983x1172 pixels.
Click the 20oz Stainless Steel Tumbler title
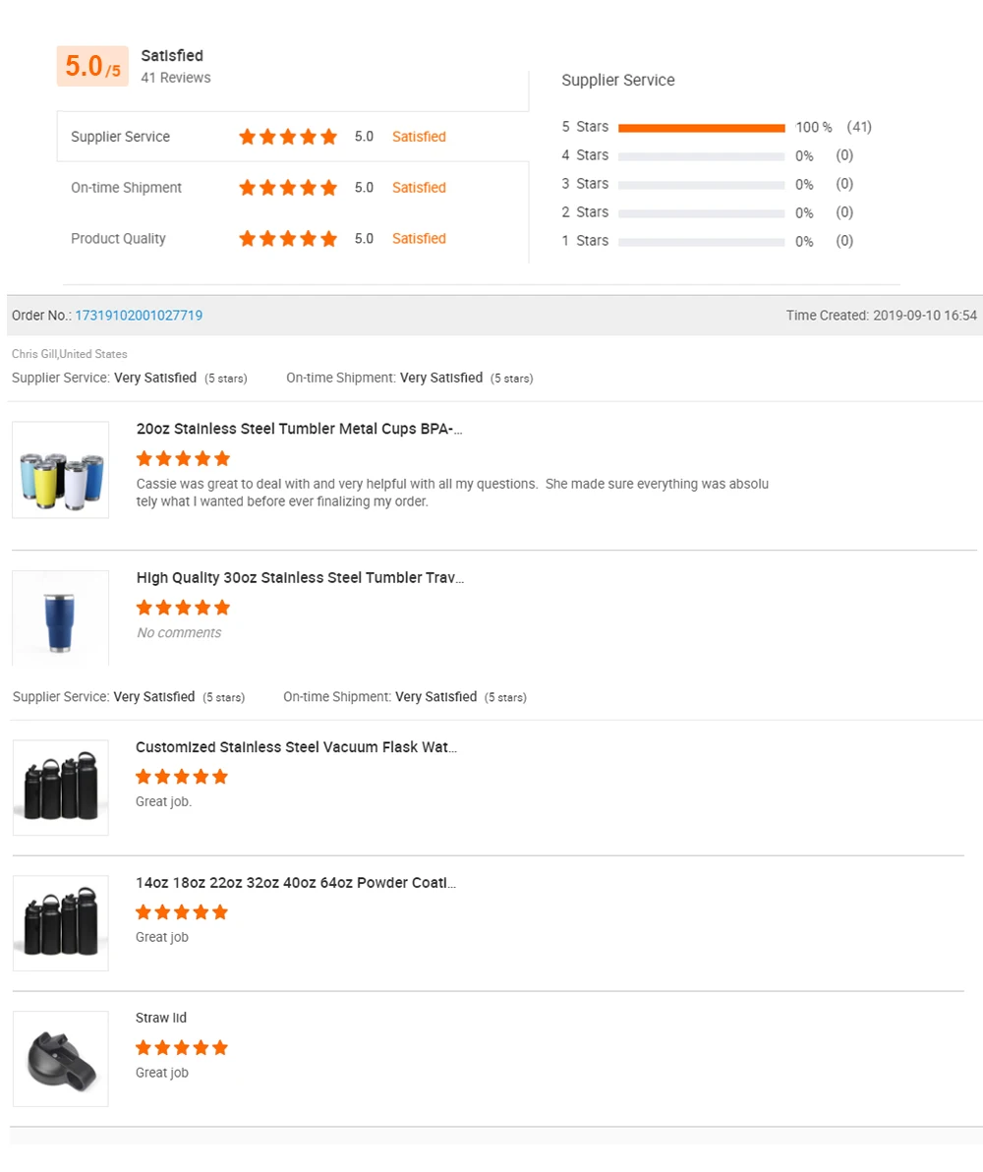coord(299,429)
